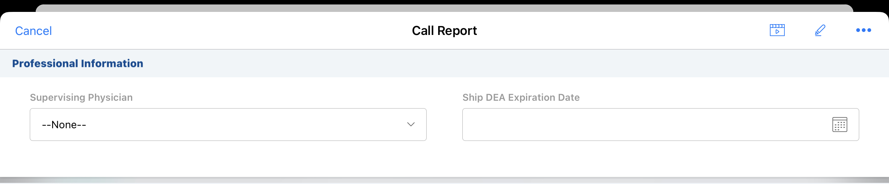The width and height of the screenshot is (889, 184).
Task: Click the Call Report title
Action: click(444, 30)
